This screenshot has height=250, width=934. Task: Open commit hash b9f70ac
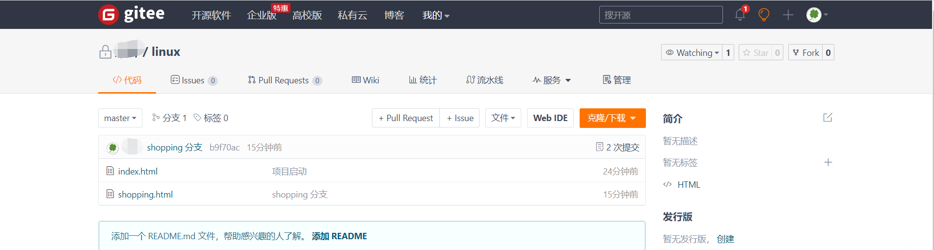225,147
